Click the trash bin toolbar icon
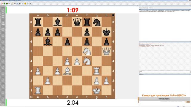Image resolution: width=191 pixels, height=107 pixels. tap(30, 4)
